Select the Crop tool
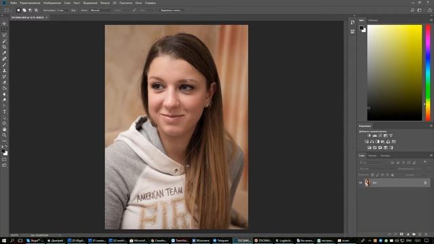 [x=4, y=47]
